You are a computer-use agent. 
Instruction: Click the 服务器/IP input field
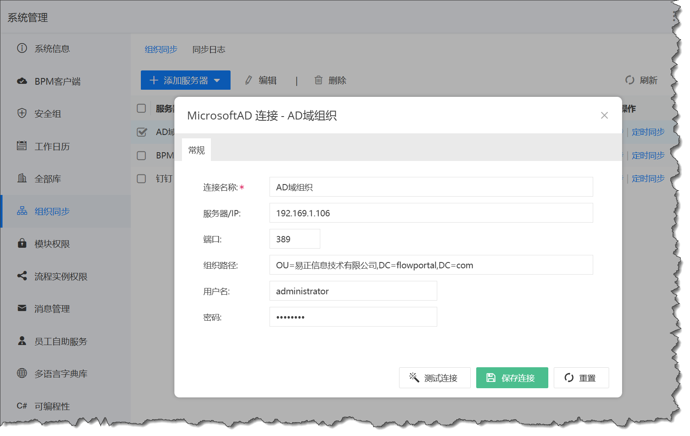coord(431,213)
